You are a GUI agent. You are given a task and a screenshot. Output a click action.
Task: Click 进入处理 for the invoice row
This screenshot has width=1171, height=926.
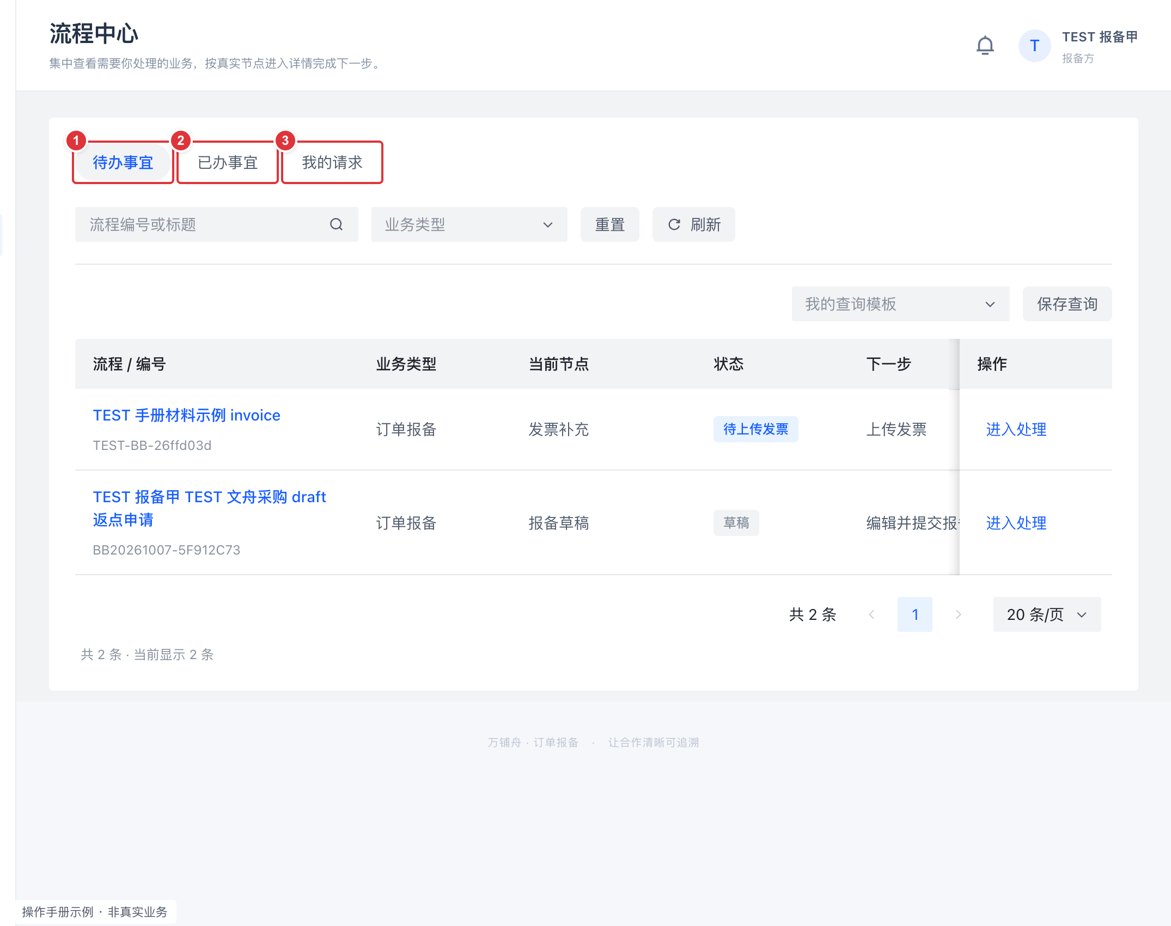tap(1016, 429)
